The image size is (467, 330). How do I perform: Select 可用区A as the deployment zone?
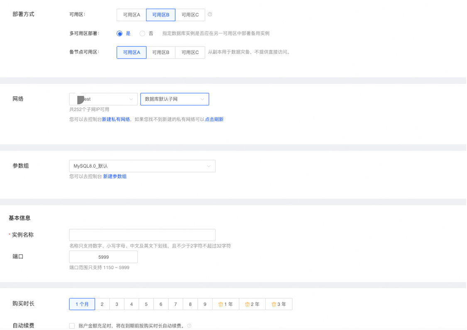[x=131, y=15]
